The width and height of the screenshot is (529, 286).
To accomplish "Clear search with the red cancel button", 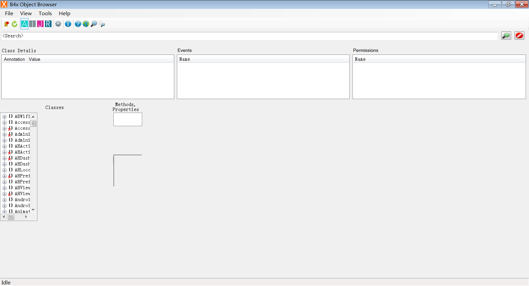I will 519,35.
